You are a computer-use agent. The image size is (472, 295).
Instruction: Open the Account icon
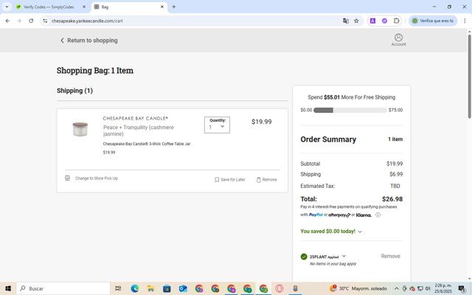398,40
